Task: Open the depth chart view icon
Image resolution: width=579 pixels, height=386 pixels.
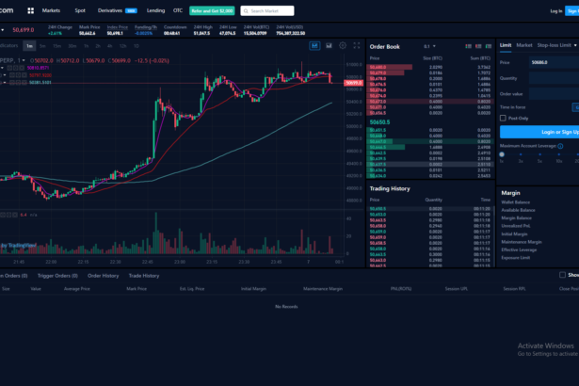Action: click(328, 45)
